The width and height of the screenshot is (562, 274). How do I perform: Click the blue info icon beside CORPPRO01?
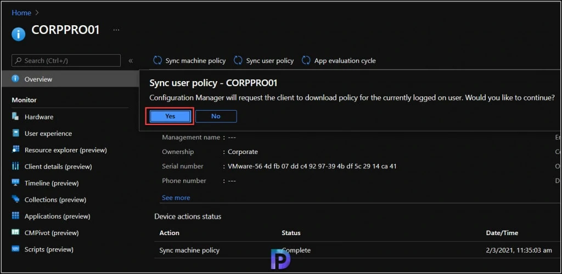coord(18,35)
